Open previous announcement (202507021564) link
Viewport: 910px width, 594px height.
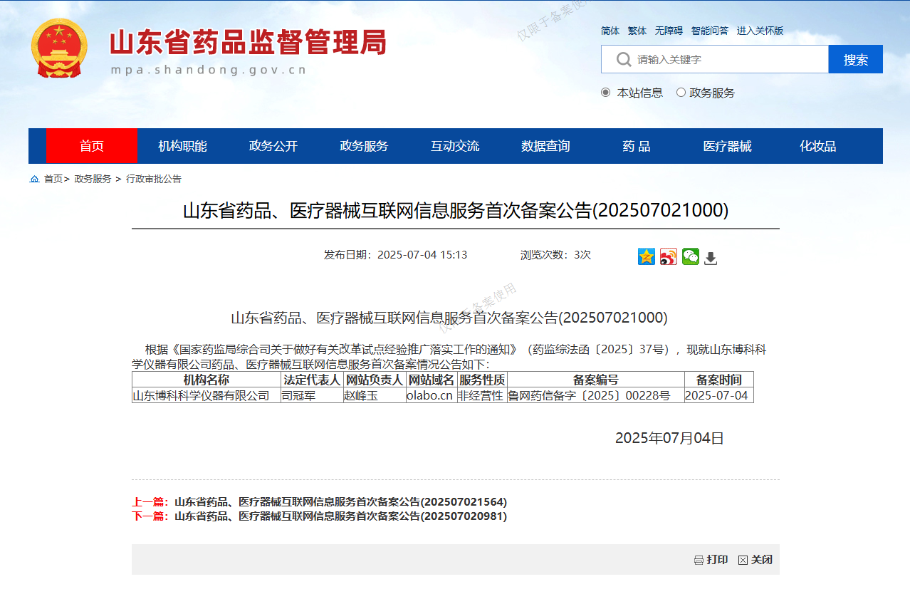click(340, 502)
